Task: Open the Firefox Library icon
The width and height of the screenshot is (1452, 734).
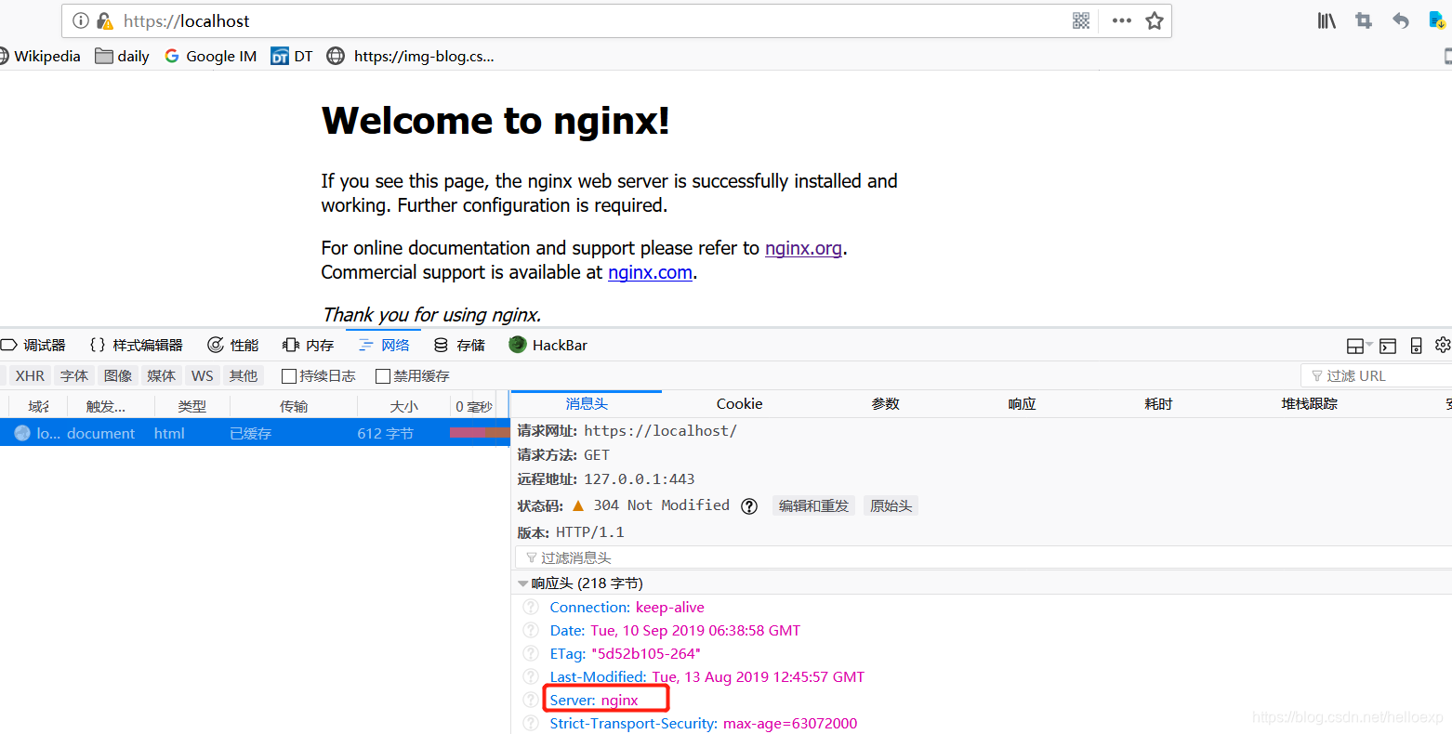Action: 1327,20
